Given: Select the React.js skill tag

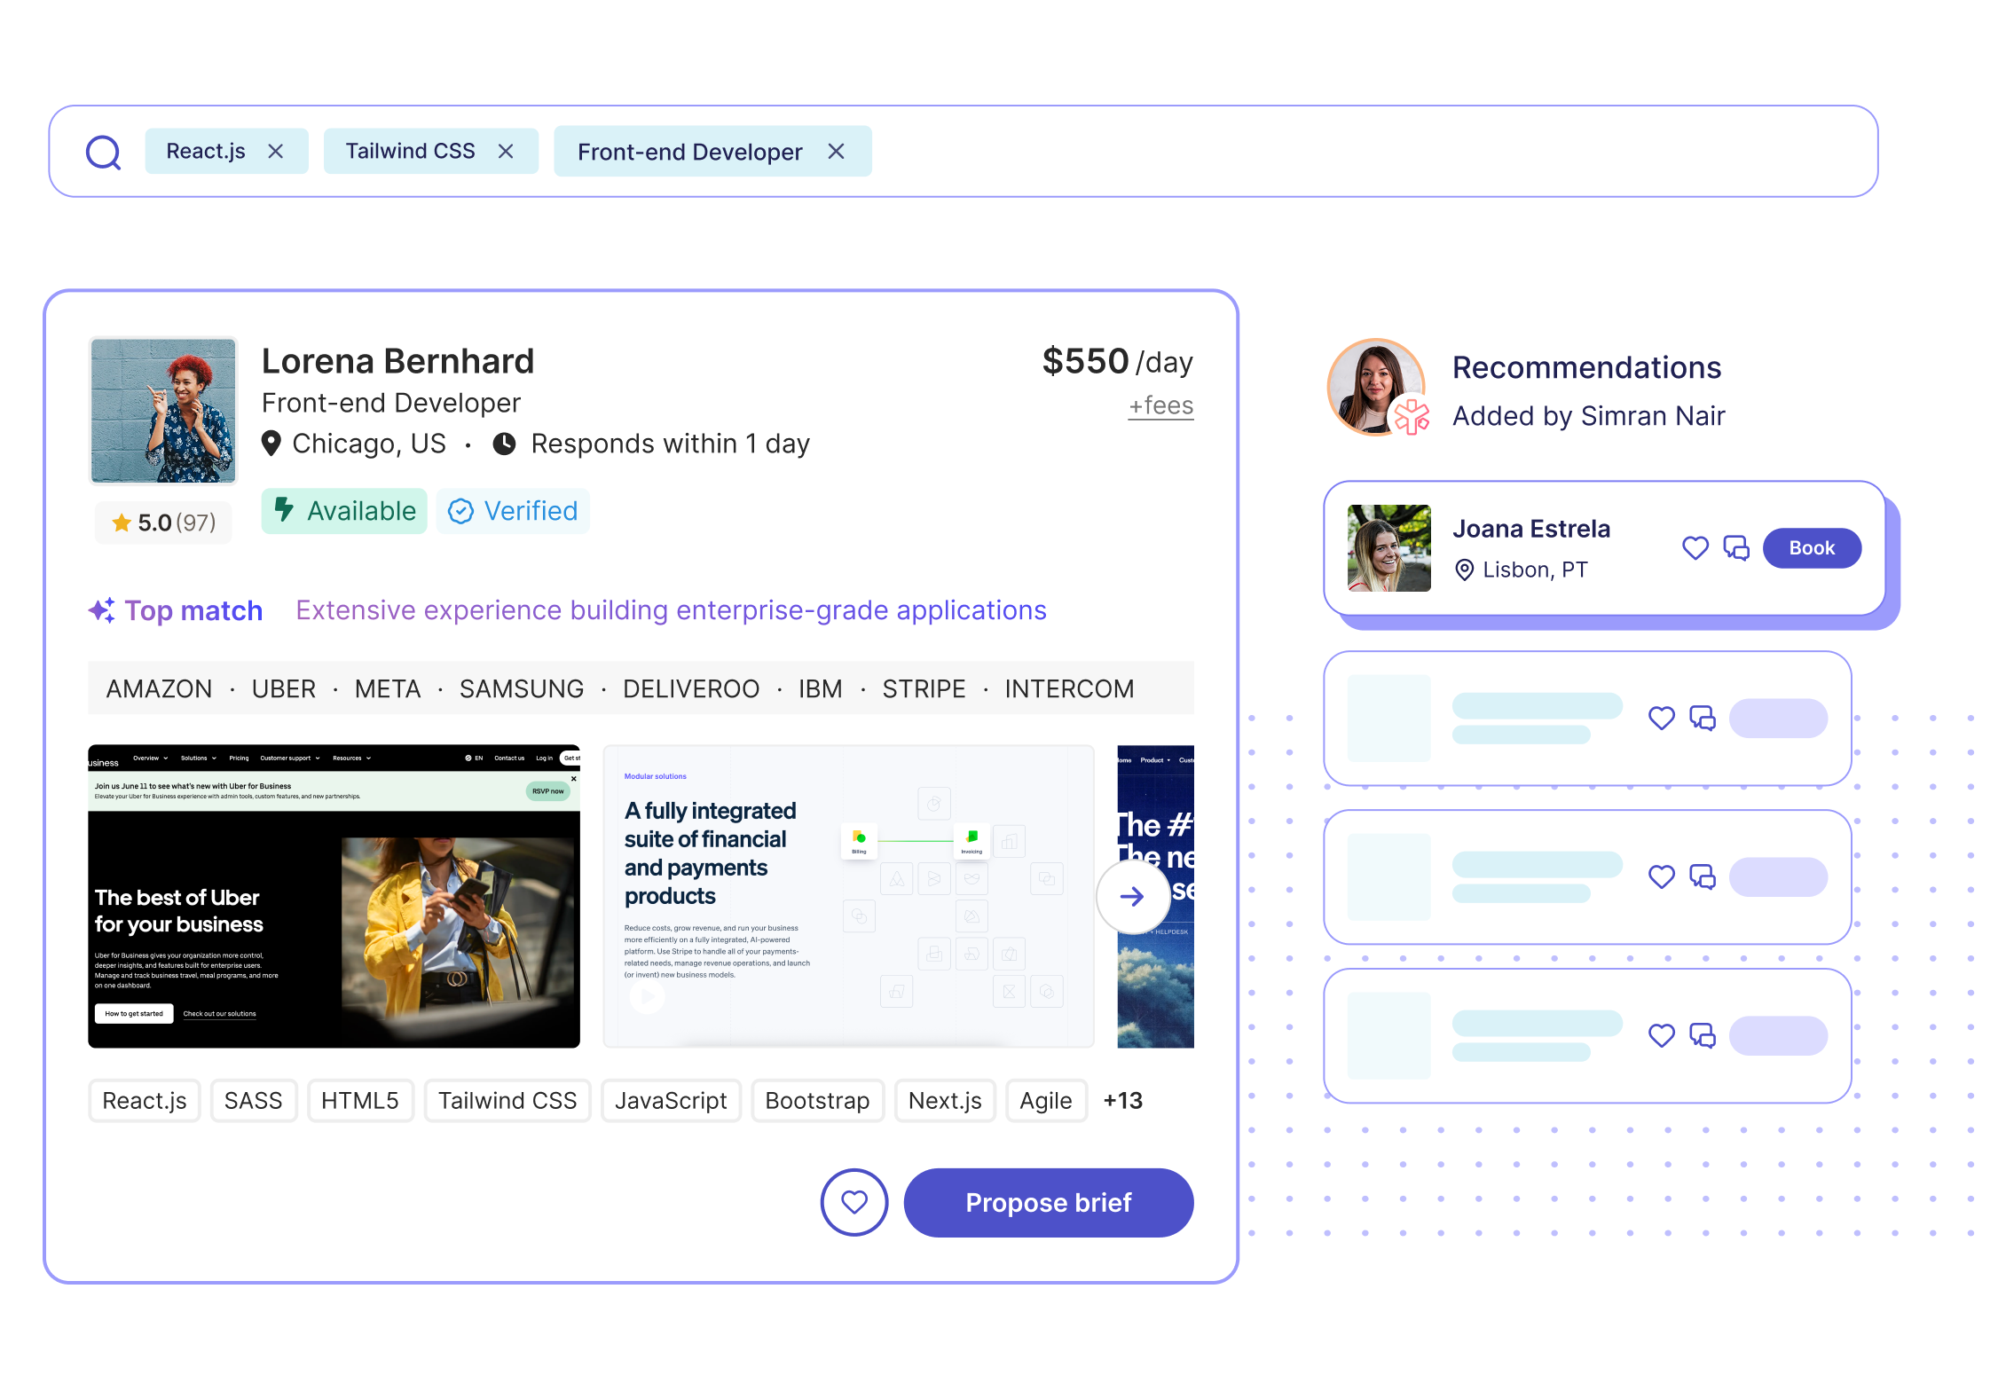Looking at the screenshot, I should [145, 1101].
